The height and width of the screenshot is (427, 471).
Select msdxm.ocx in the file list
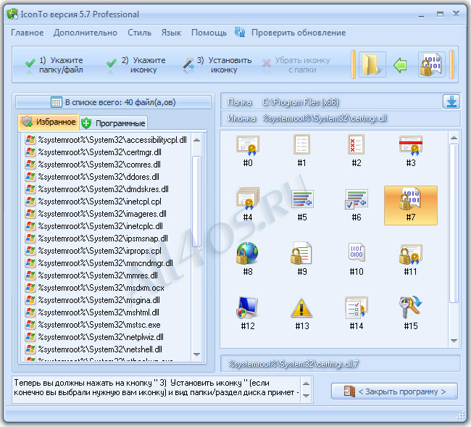pos(95,288)
